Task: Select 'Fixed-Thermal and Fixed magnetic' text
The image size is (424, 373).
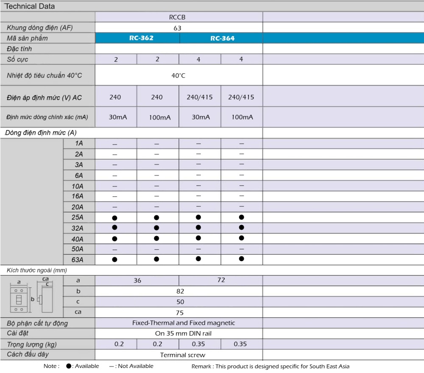Action: pos(184,323)
